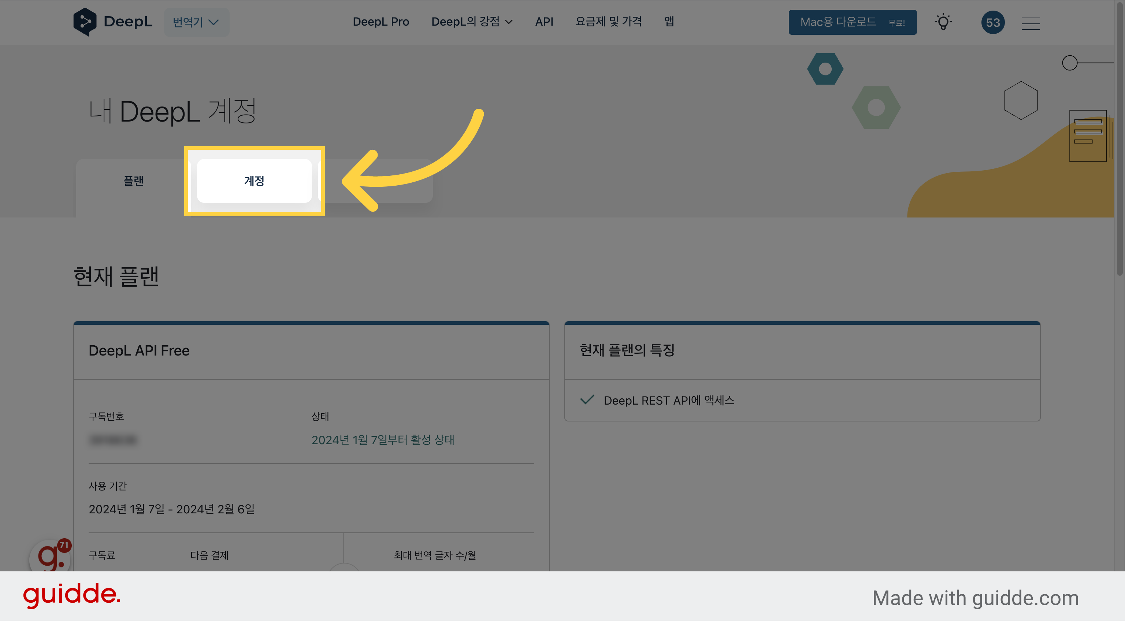
Task: Click the 2024년 1월 7일부터 활성 상태 status text
Action: tap(383, 440)
